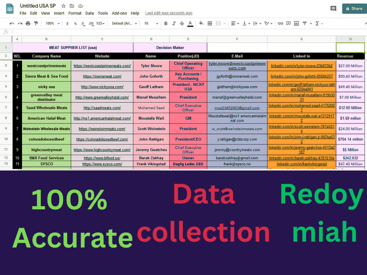367x275 pixels.
Task: Open horizontal align dropdown
Action: (x=235, y=23)
